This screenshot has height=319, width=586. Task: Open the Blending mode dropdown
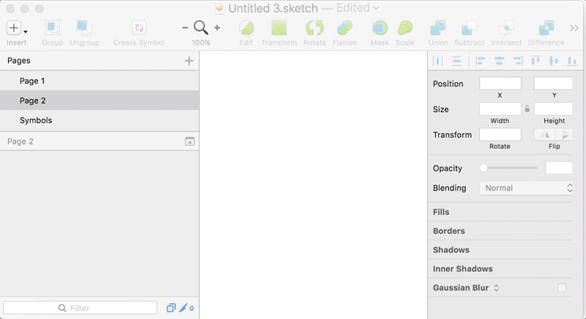[x=525, y=188]
